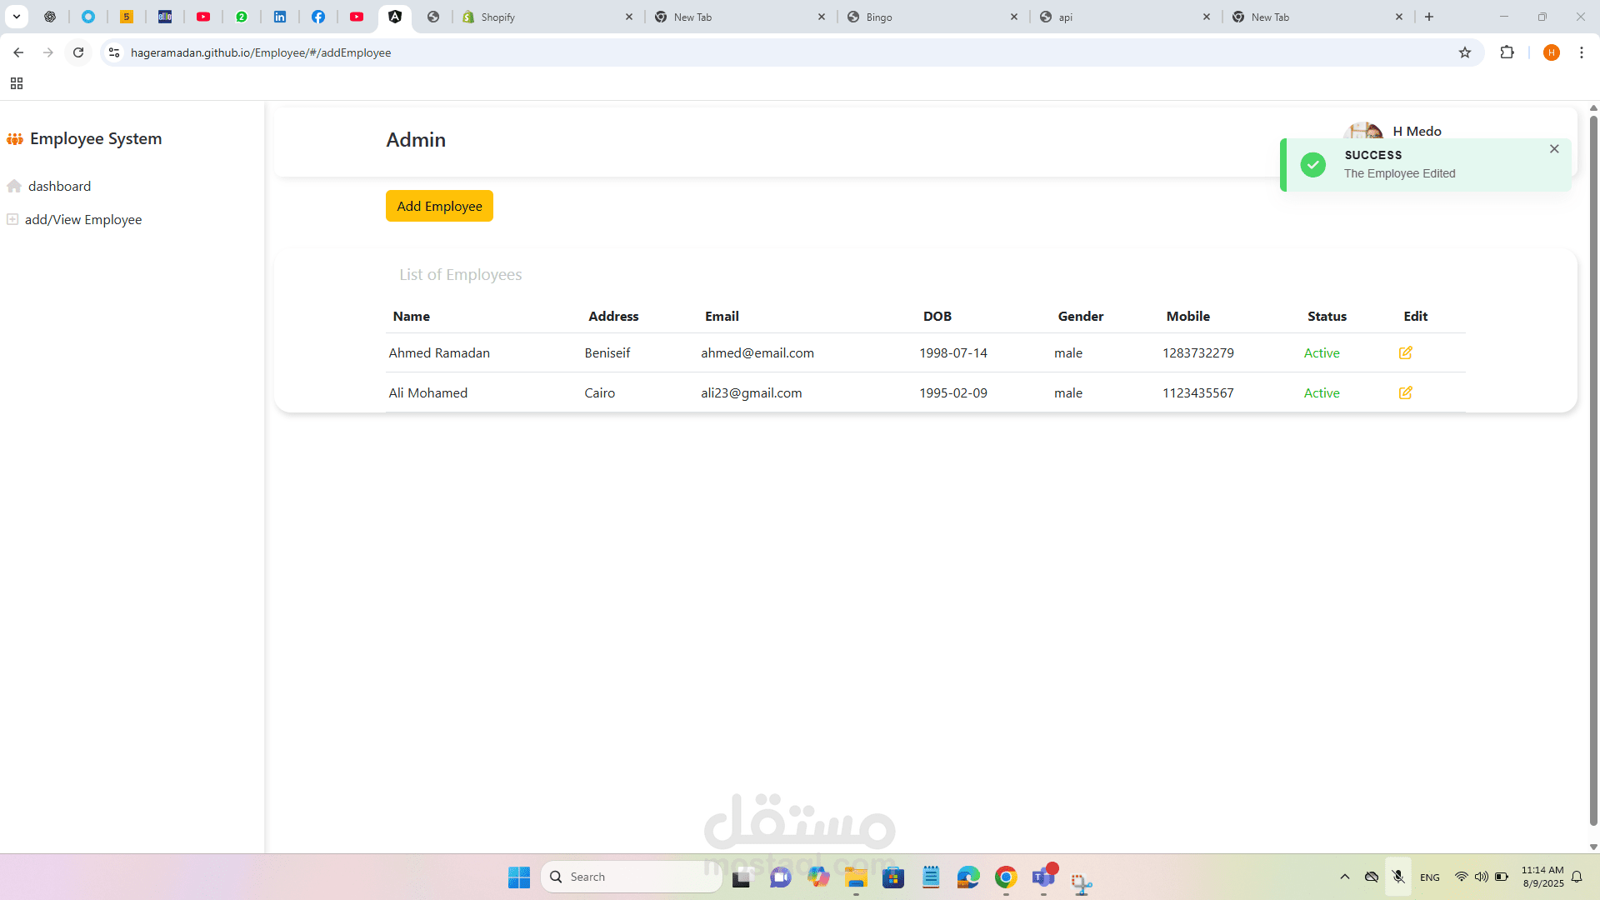The height and width of the screenshot is (900, 1600).
Task: Click edit icon for Ali Mohamed
Action: coord(1405,392)
